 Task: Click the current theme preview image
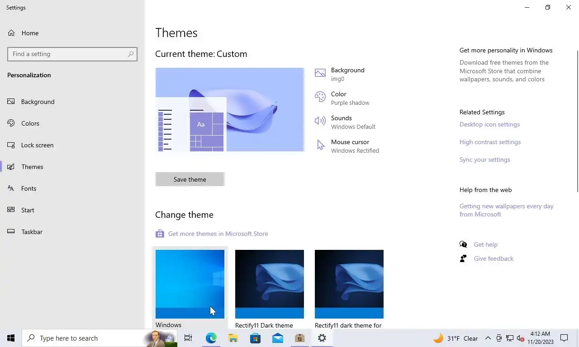click(x=230, y=110)
